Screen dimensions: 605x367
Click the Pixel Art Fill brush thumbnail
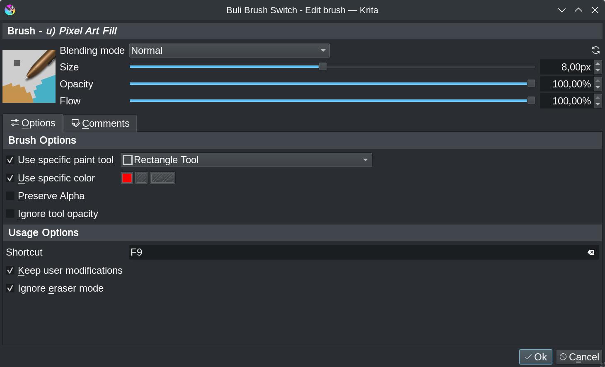click(29, 76)
